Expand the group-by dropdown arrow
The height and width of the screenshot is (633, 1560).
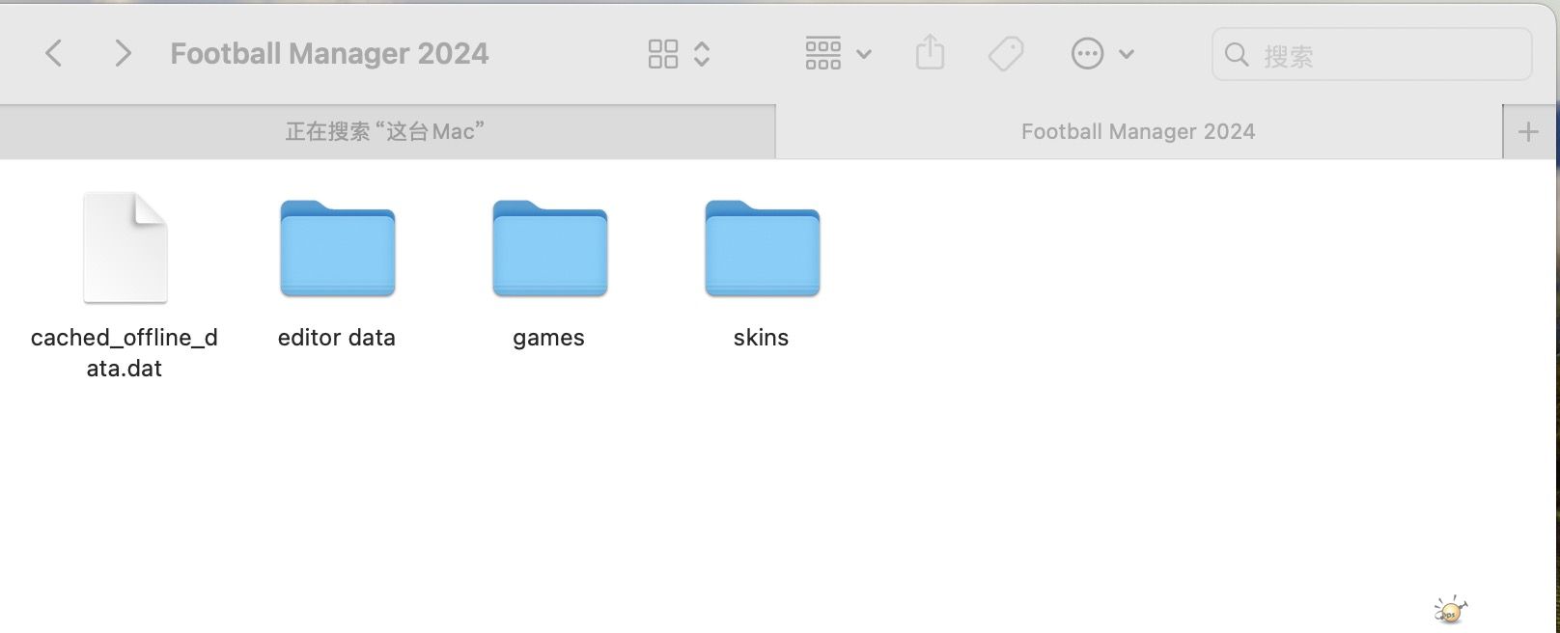[x=864, y=55]
